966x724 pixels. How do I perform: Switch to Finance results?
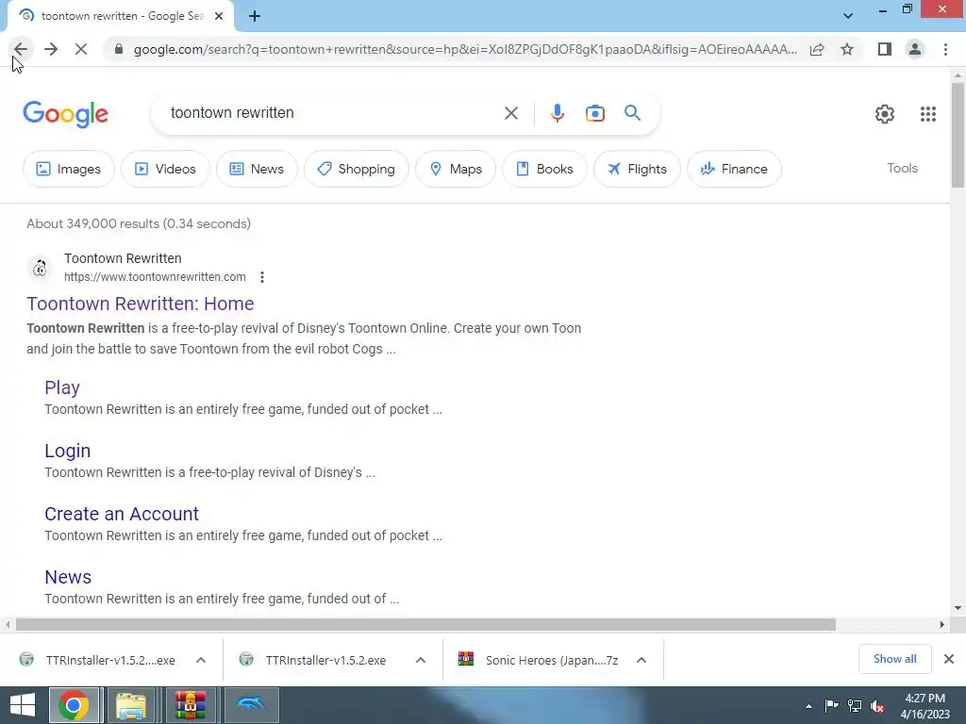click(x=734, y=169)
